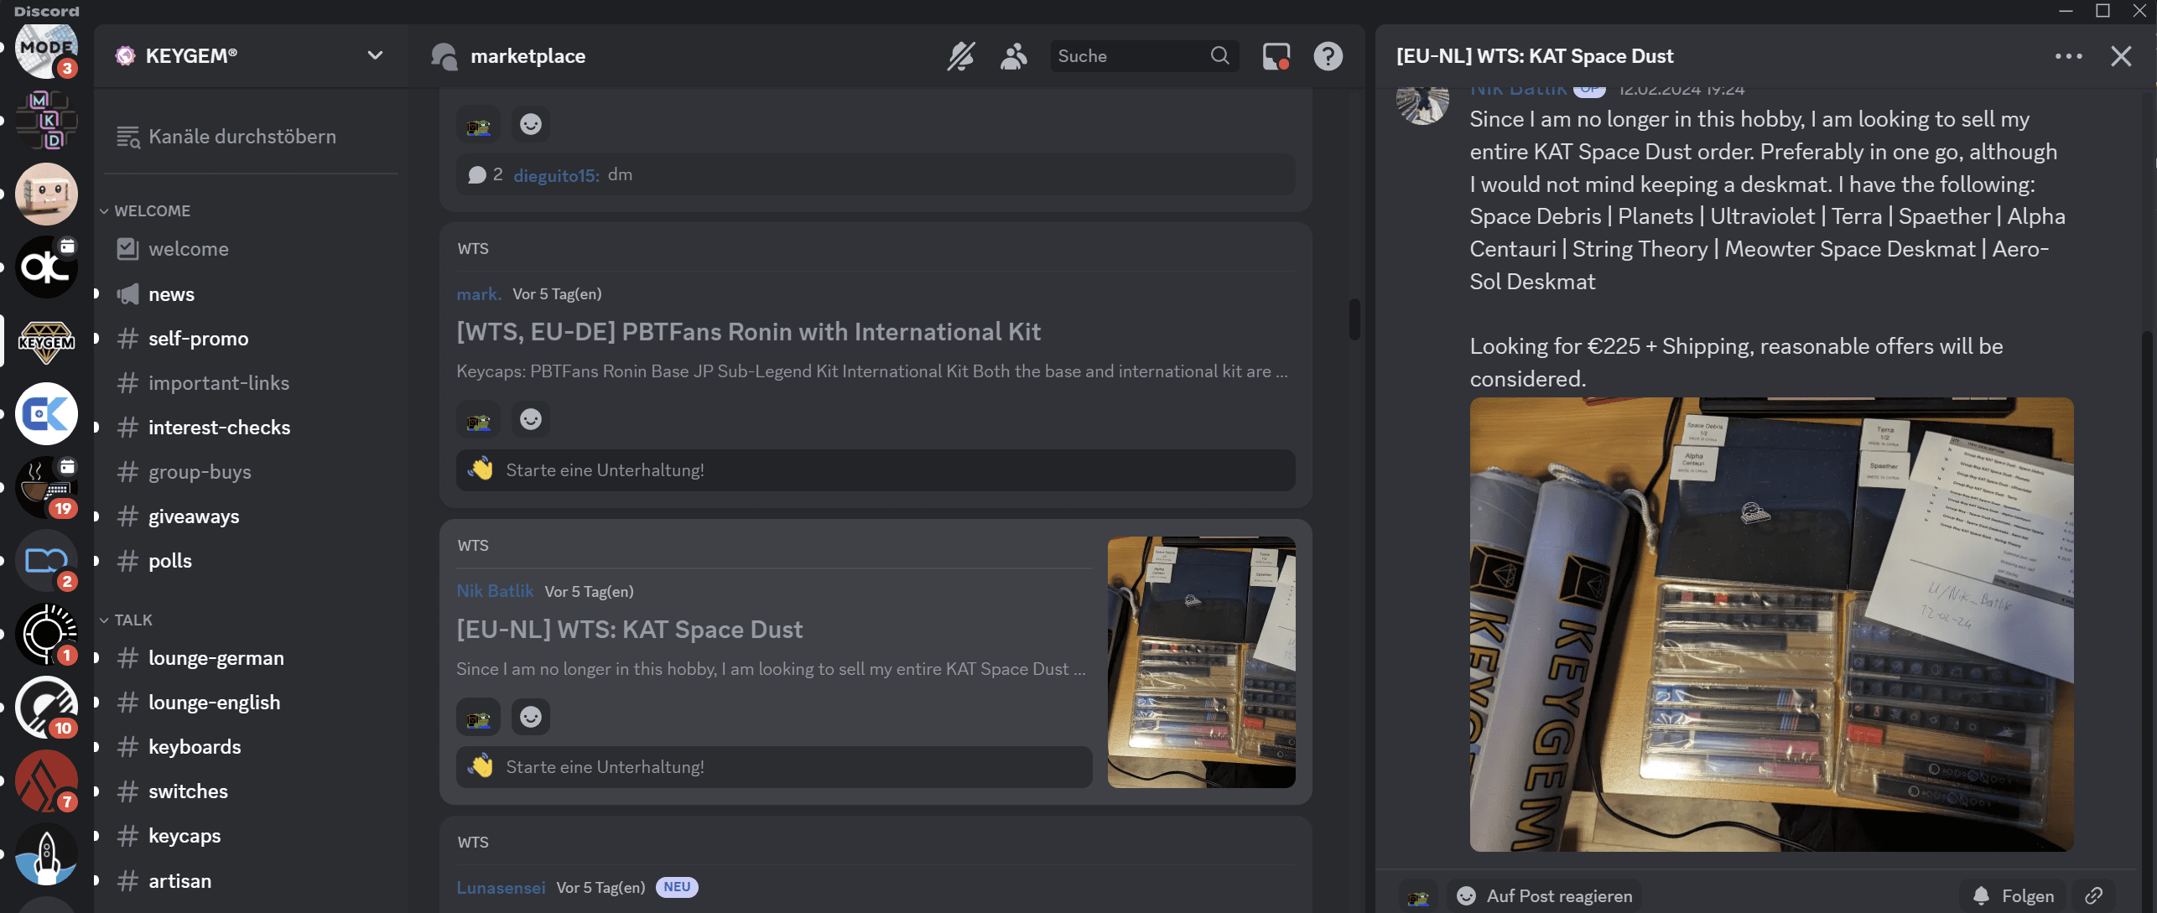The height and width of the screenshot is (913, 2157).
Task: Open the help question mark icon
Action: click(x=1328, y=56)
